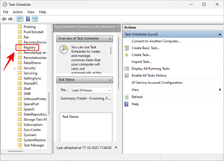Click the Enable All Tasks History icon
This screenshot has height=161, width=224.
(x=127, y=75)
